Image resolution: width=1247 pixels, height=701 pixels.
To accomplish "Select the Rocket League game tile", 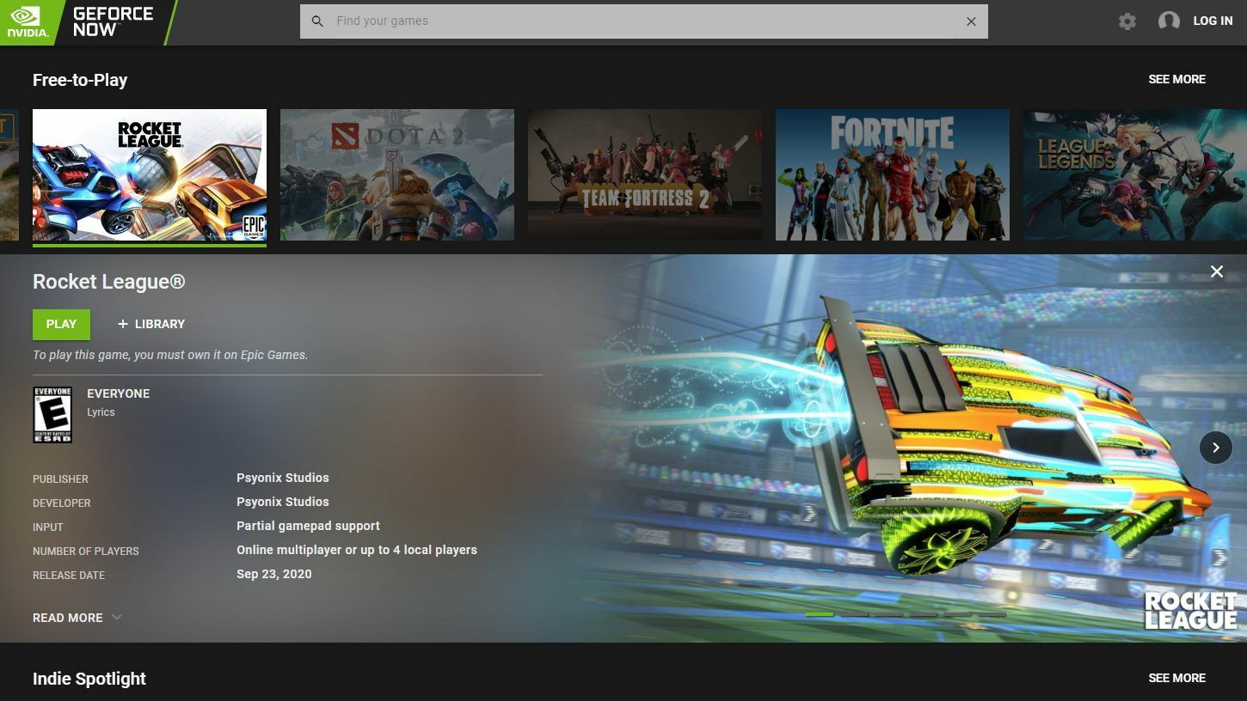I will [150, 174].
